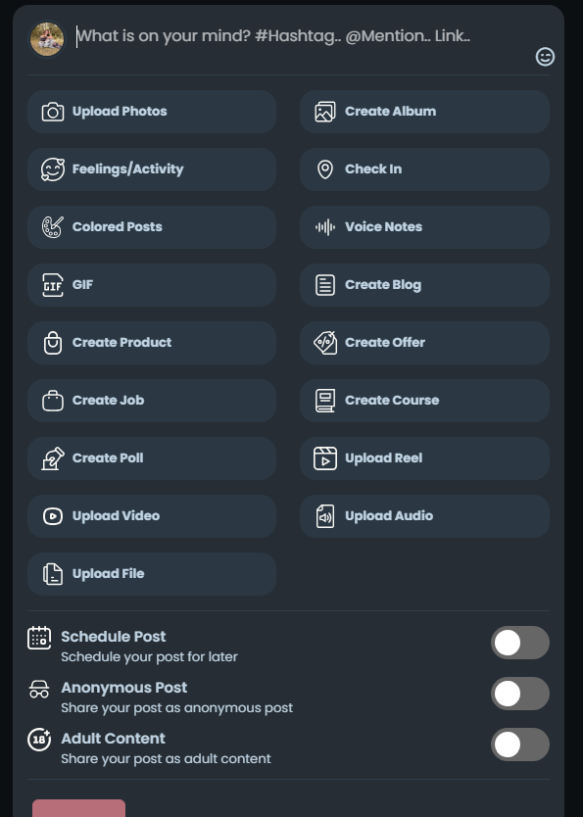Select Feelings/Activity option

click(x=152, y=169)
